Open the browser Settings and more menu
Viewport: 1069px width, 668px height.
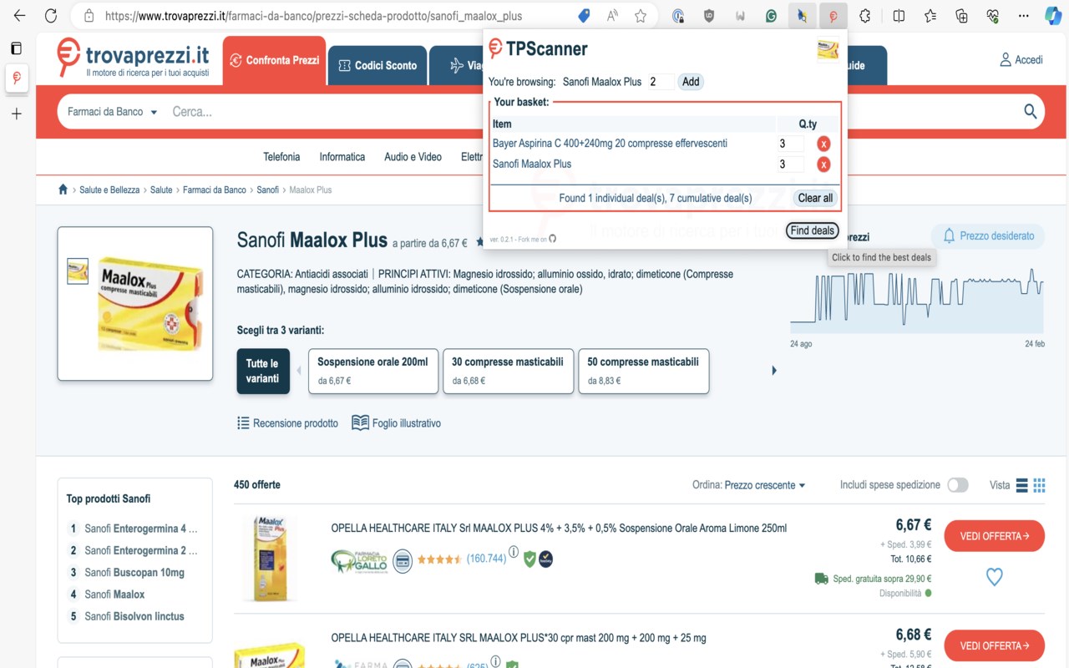point(1024,16)
